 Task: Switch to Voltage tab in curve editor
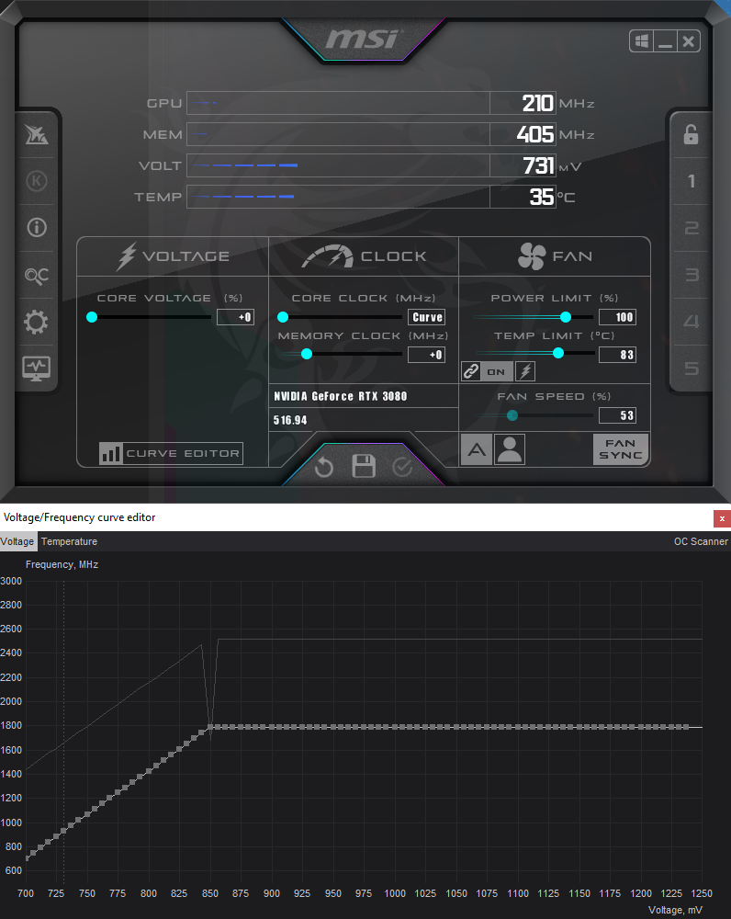17,541
